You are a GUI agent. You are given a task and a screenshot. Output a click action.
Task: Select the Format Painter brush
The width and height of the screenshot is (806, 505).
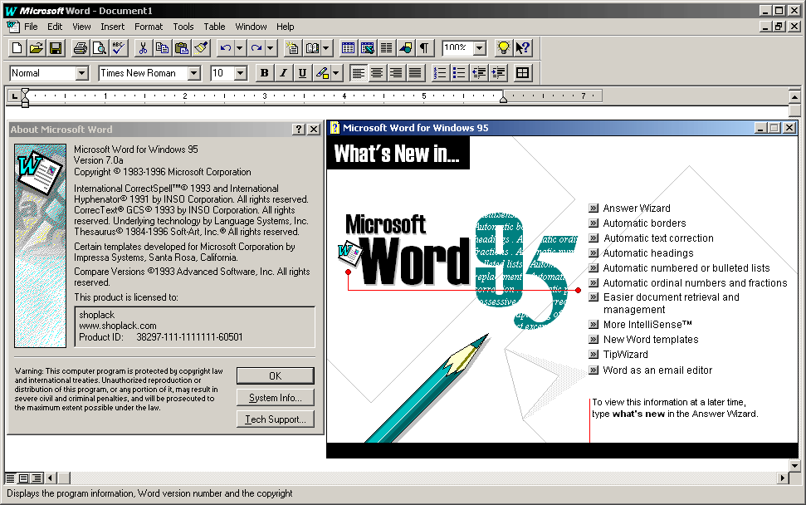201,48
